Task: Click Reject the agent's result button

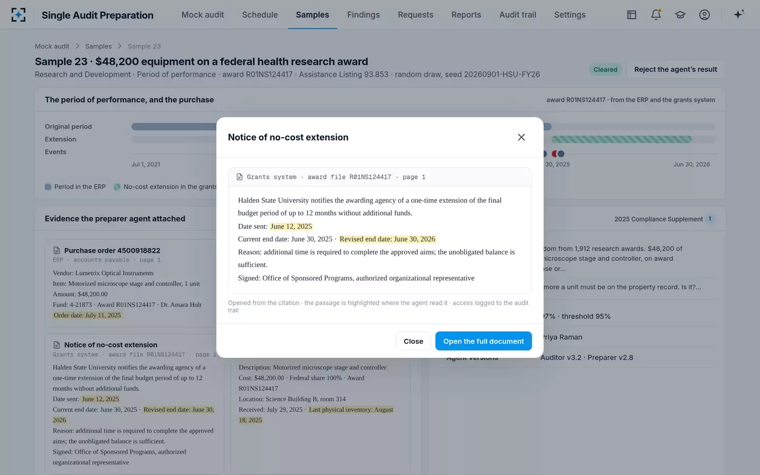Action: (x=676, y=70)
